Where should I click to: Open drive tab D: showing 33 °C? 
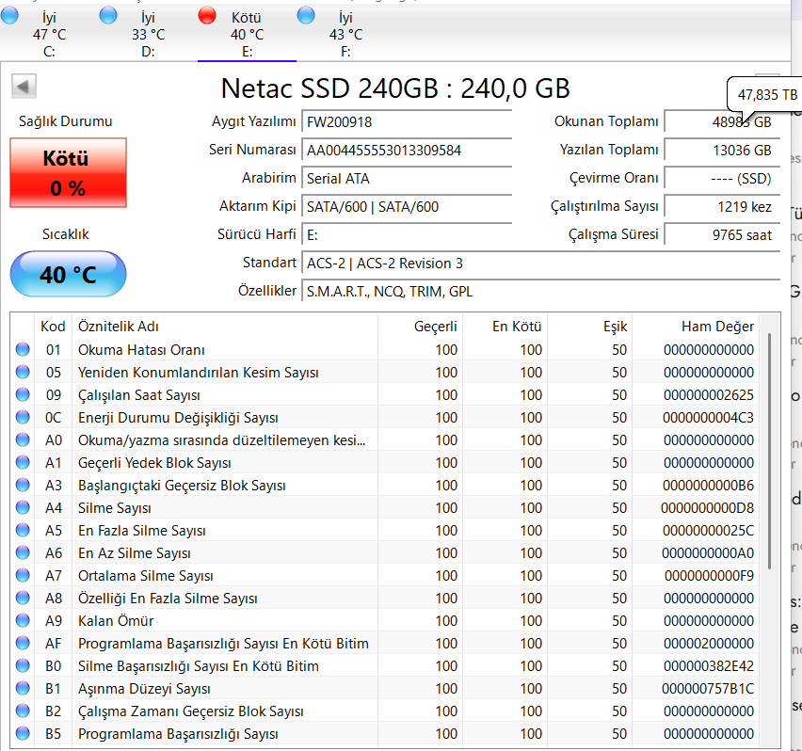(149, 34)
